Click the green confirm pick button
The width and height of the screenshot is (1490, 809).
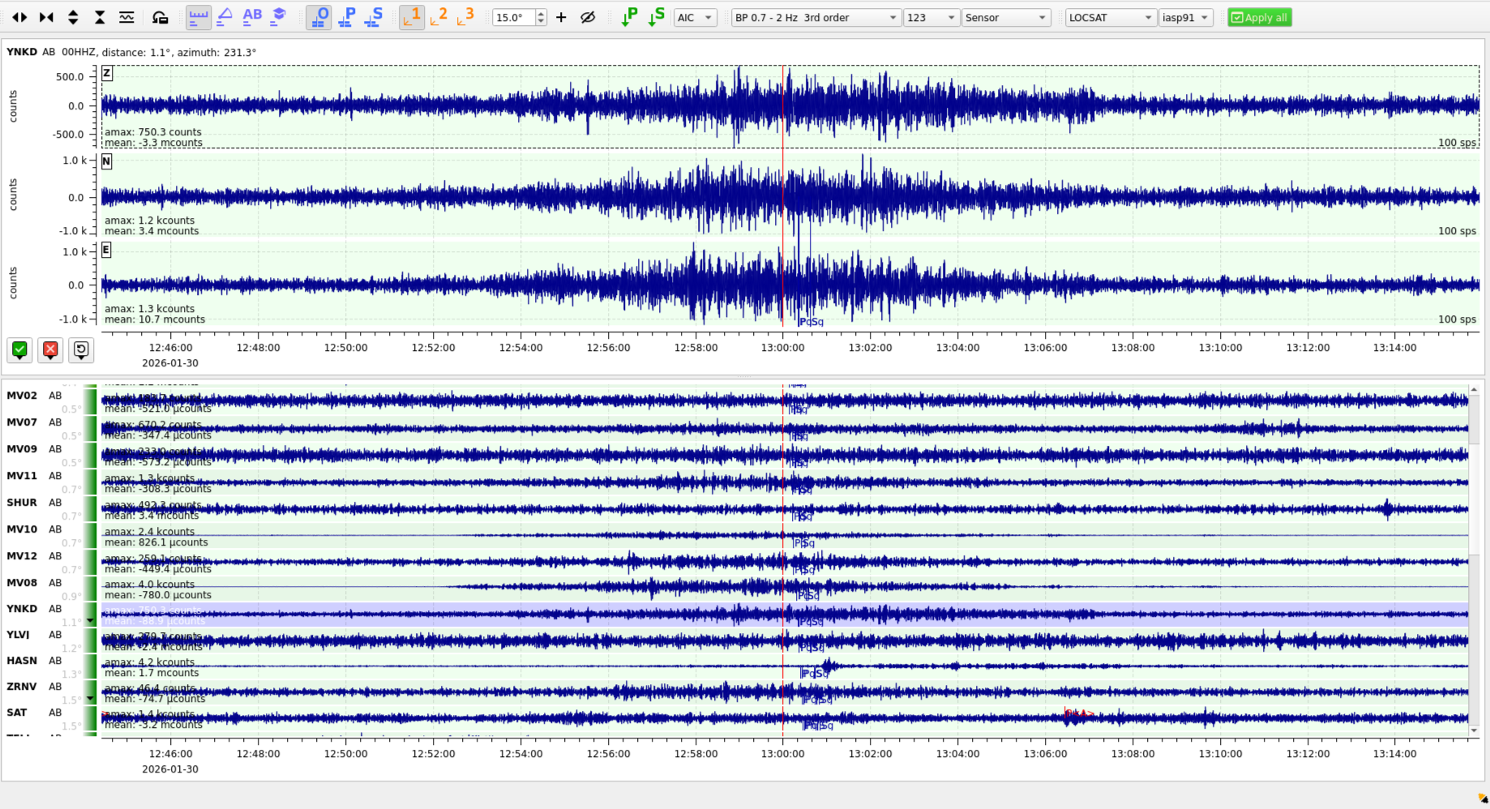[x=19, y=349]
